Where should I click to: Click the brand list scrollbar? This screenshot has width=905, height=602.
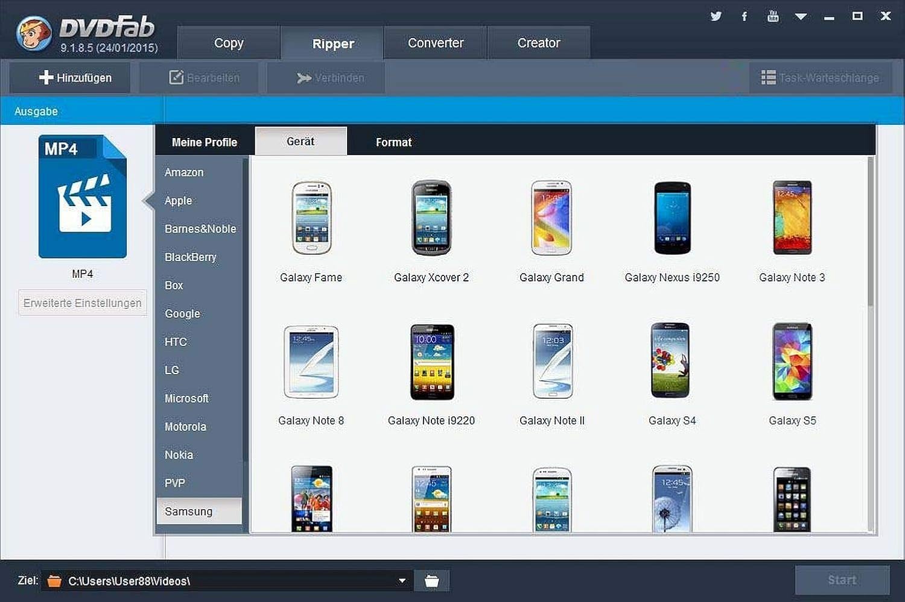246,310
